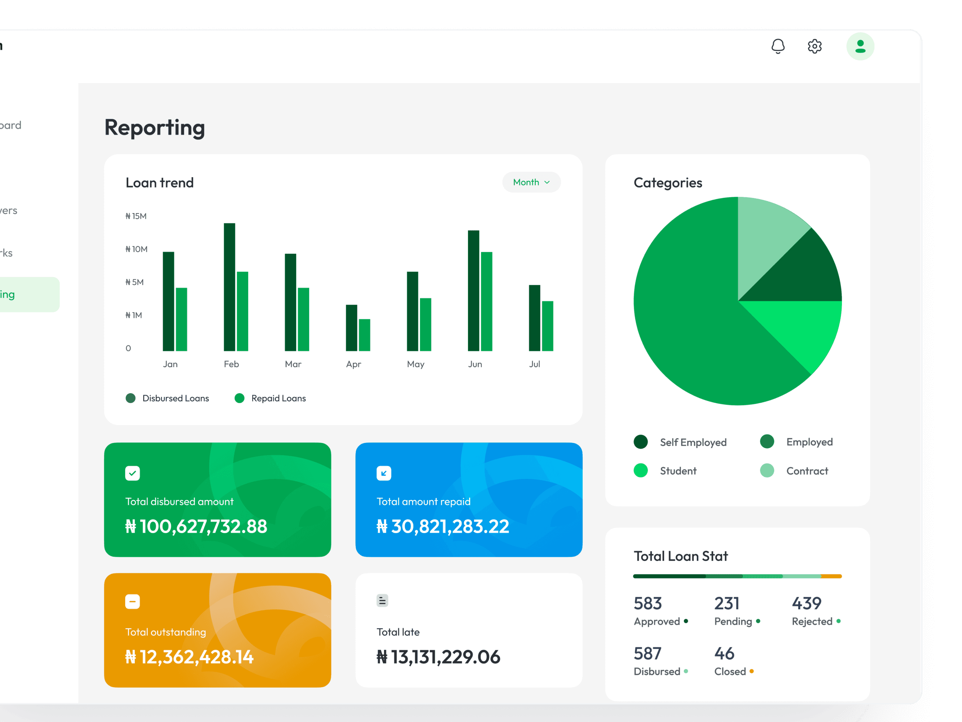The image size is (962, 722).
Task: Click the Feb disbursed loans bar
Action: [x=229, y=287]
